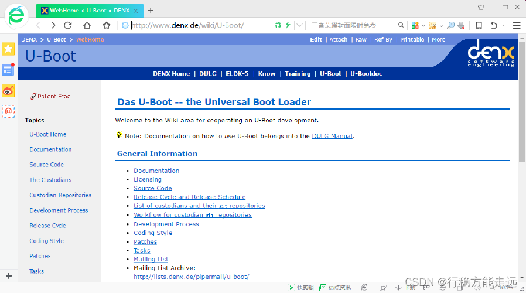Open the browser hamburger main menu
Viewport: 526px width, 293px height.
click(x=517, y=25)
